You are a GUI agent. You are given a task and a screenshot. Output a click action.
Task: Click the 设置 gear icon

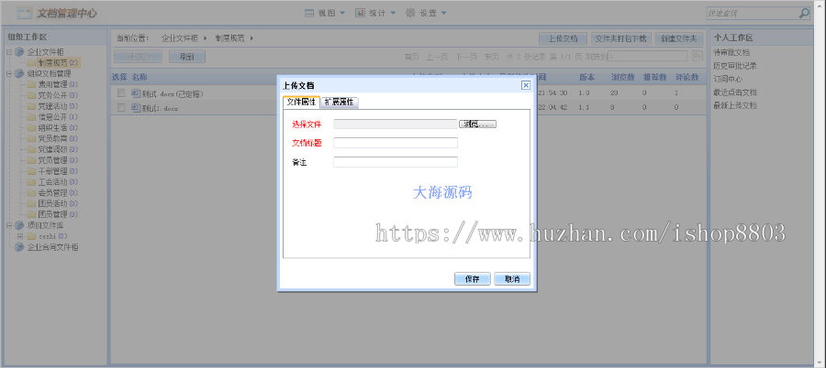click(x=410, y=13)
